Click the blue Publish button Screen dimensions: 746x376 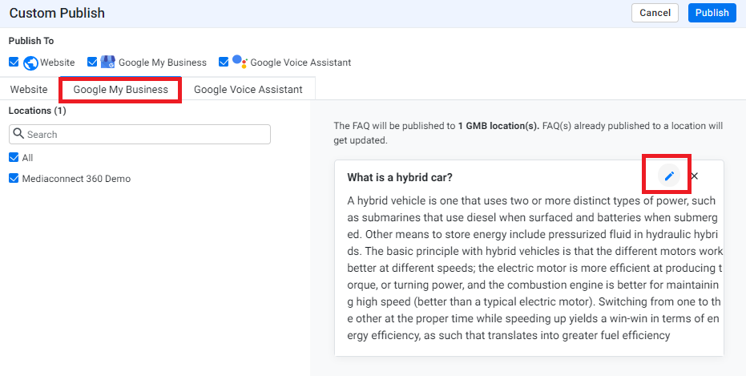[712, 13]
